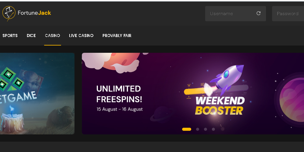
Task: Switch to the second carousel slide dot
Action: [x=198, y=129]
